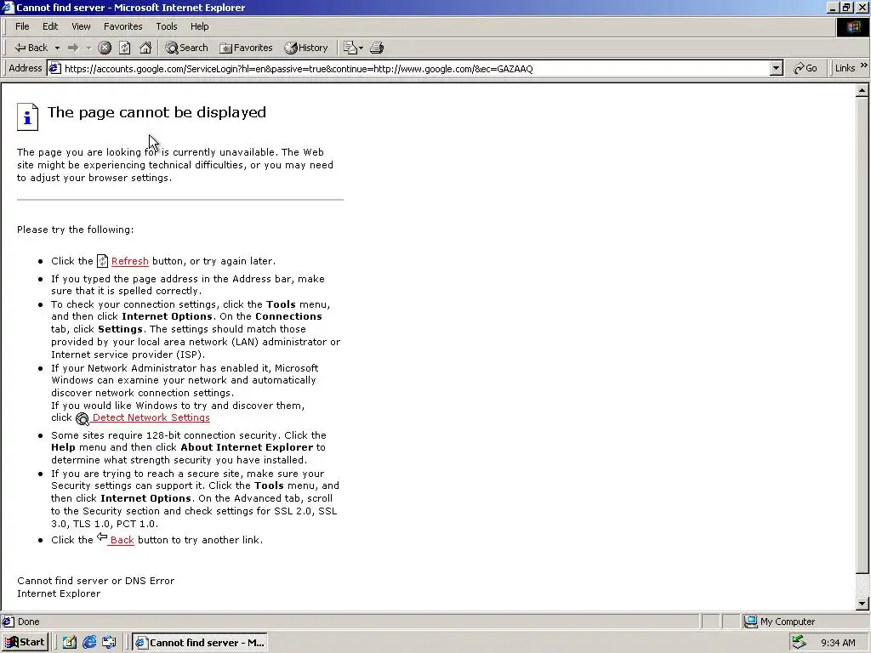
Task: Expand the Mail button dropdown arrow
Action: [x=361, y=48]
